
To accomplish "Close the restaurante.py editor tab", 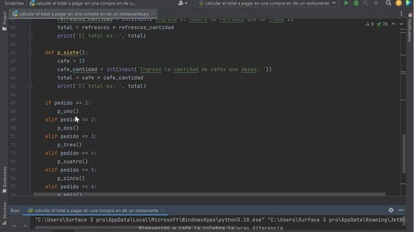I will coord(153,14).
